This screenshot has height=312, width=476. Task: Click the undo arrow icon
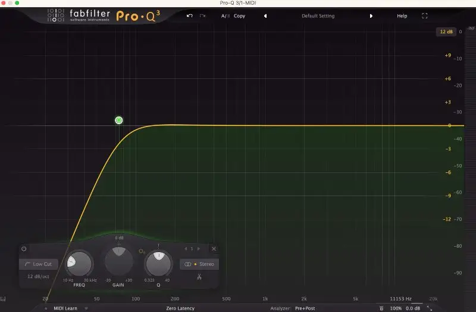[x=189, y=16]
